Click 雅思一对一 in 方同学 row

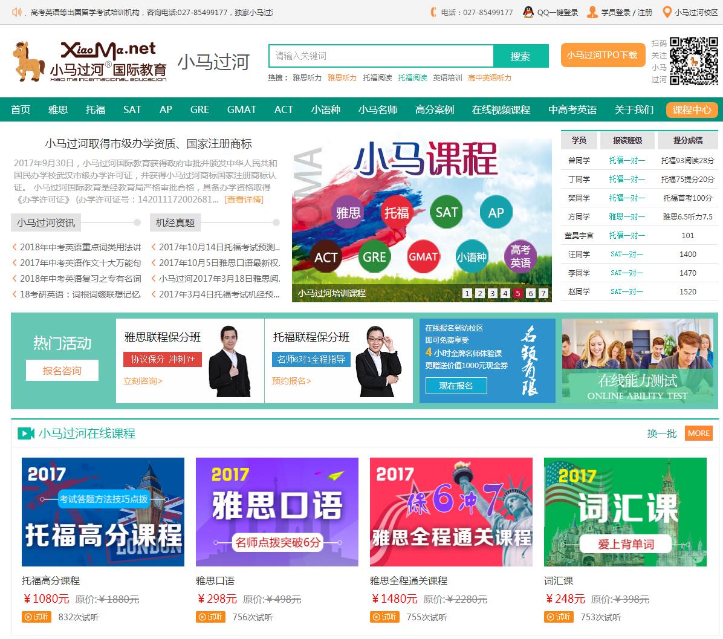(627, 216)
